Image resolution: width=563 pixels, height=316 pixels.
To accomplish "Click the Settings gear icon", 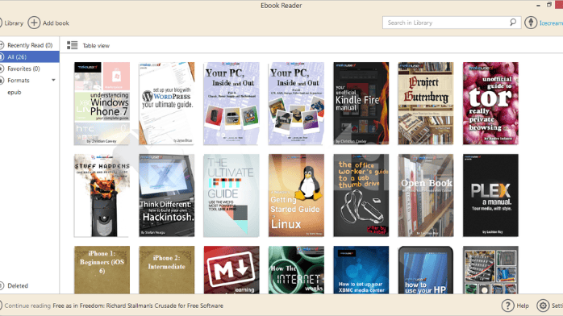I will click(x=543, y=306).
